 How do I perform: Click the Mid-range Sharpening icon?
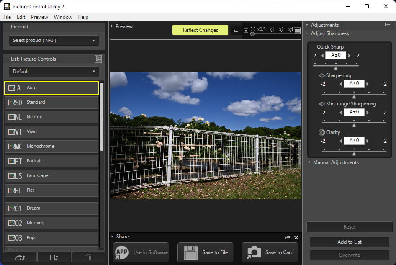point(322,104)
